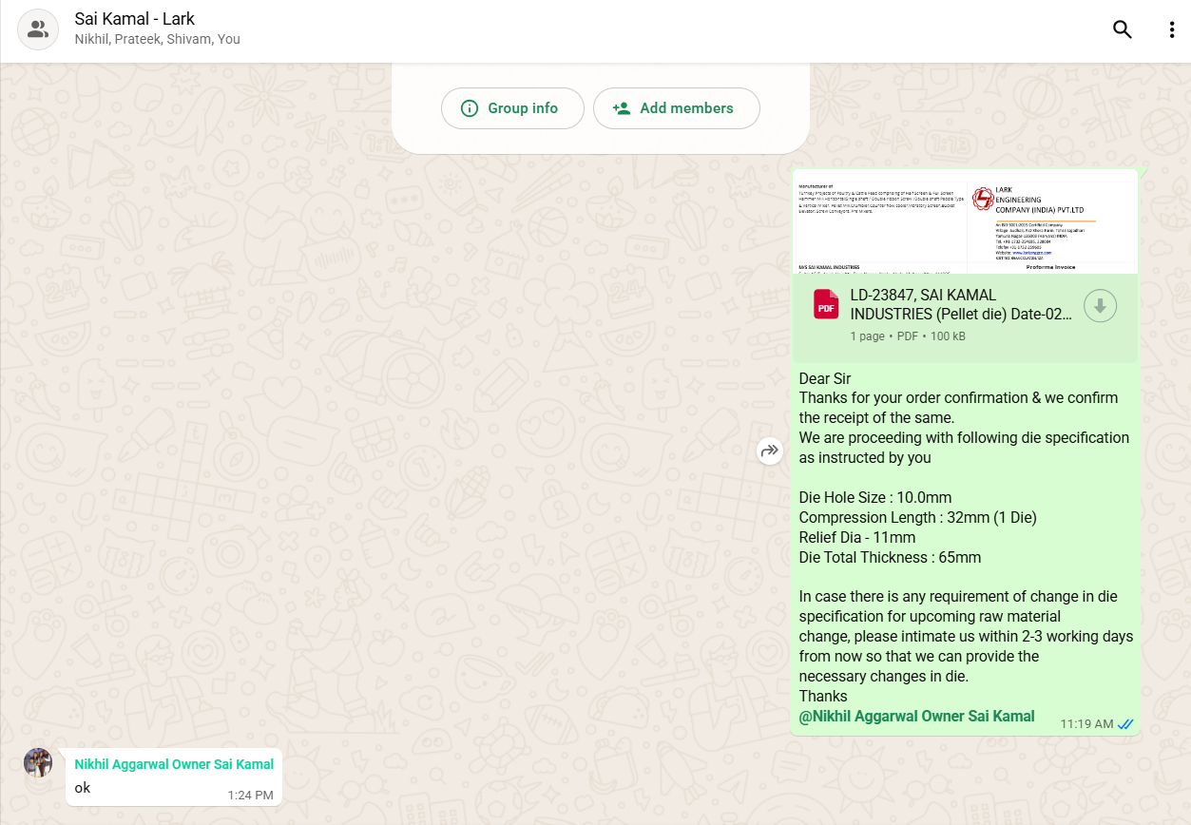Click the info circle icon in Group info

tap(470, 108)
